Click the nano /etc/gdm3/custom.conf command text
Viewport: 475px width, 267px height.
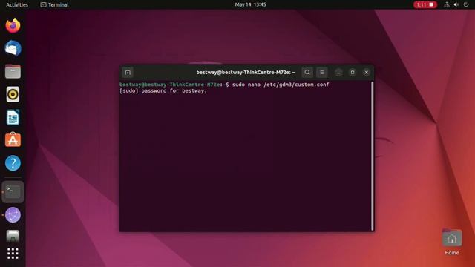coord(288,85)
